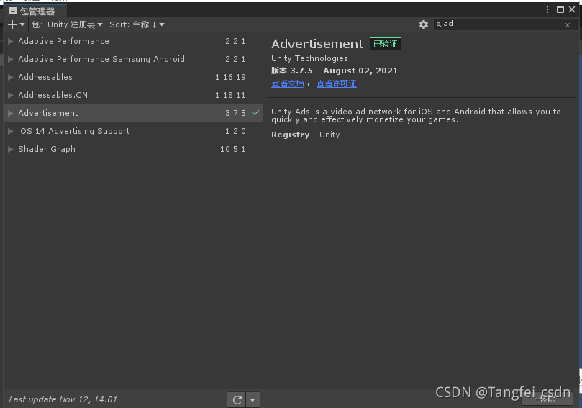Open package manager settings gear

click(x=424, y=24)
